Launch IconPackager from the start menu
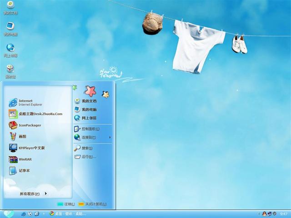The width and height of the screenshot is (291, 218). tap(25, 125)
